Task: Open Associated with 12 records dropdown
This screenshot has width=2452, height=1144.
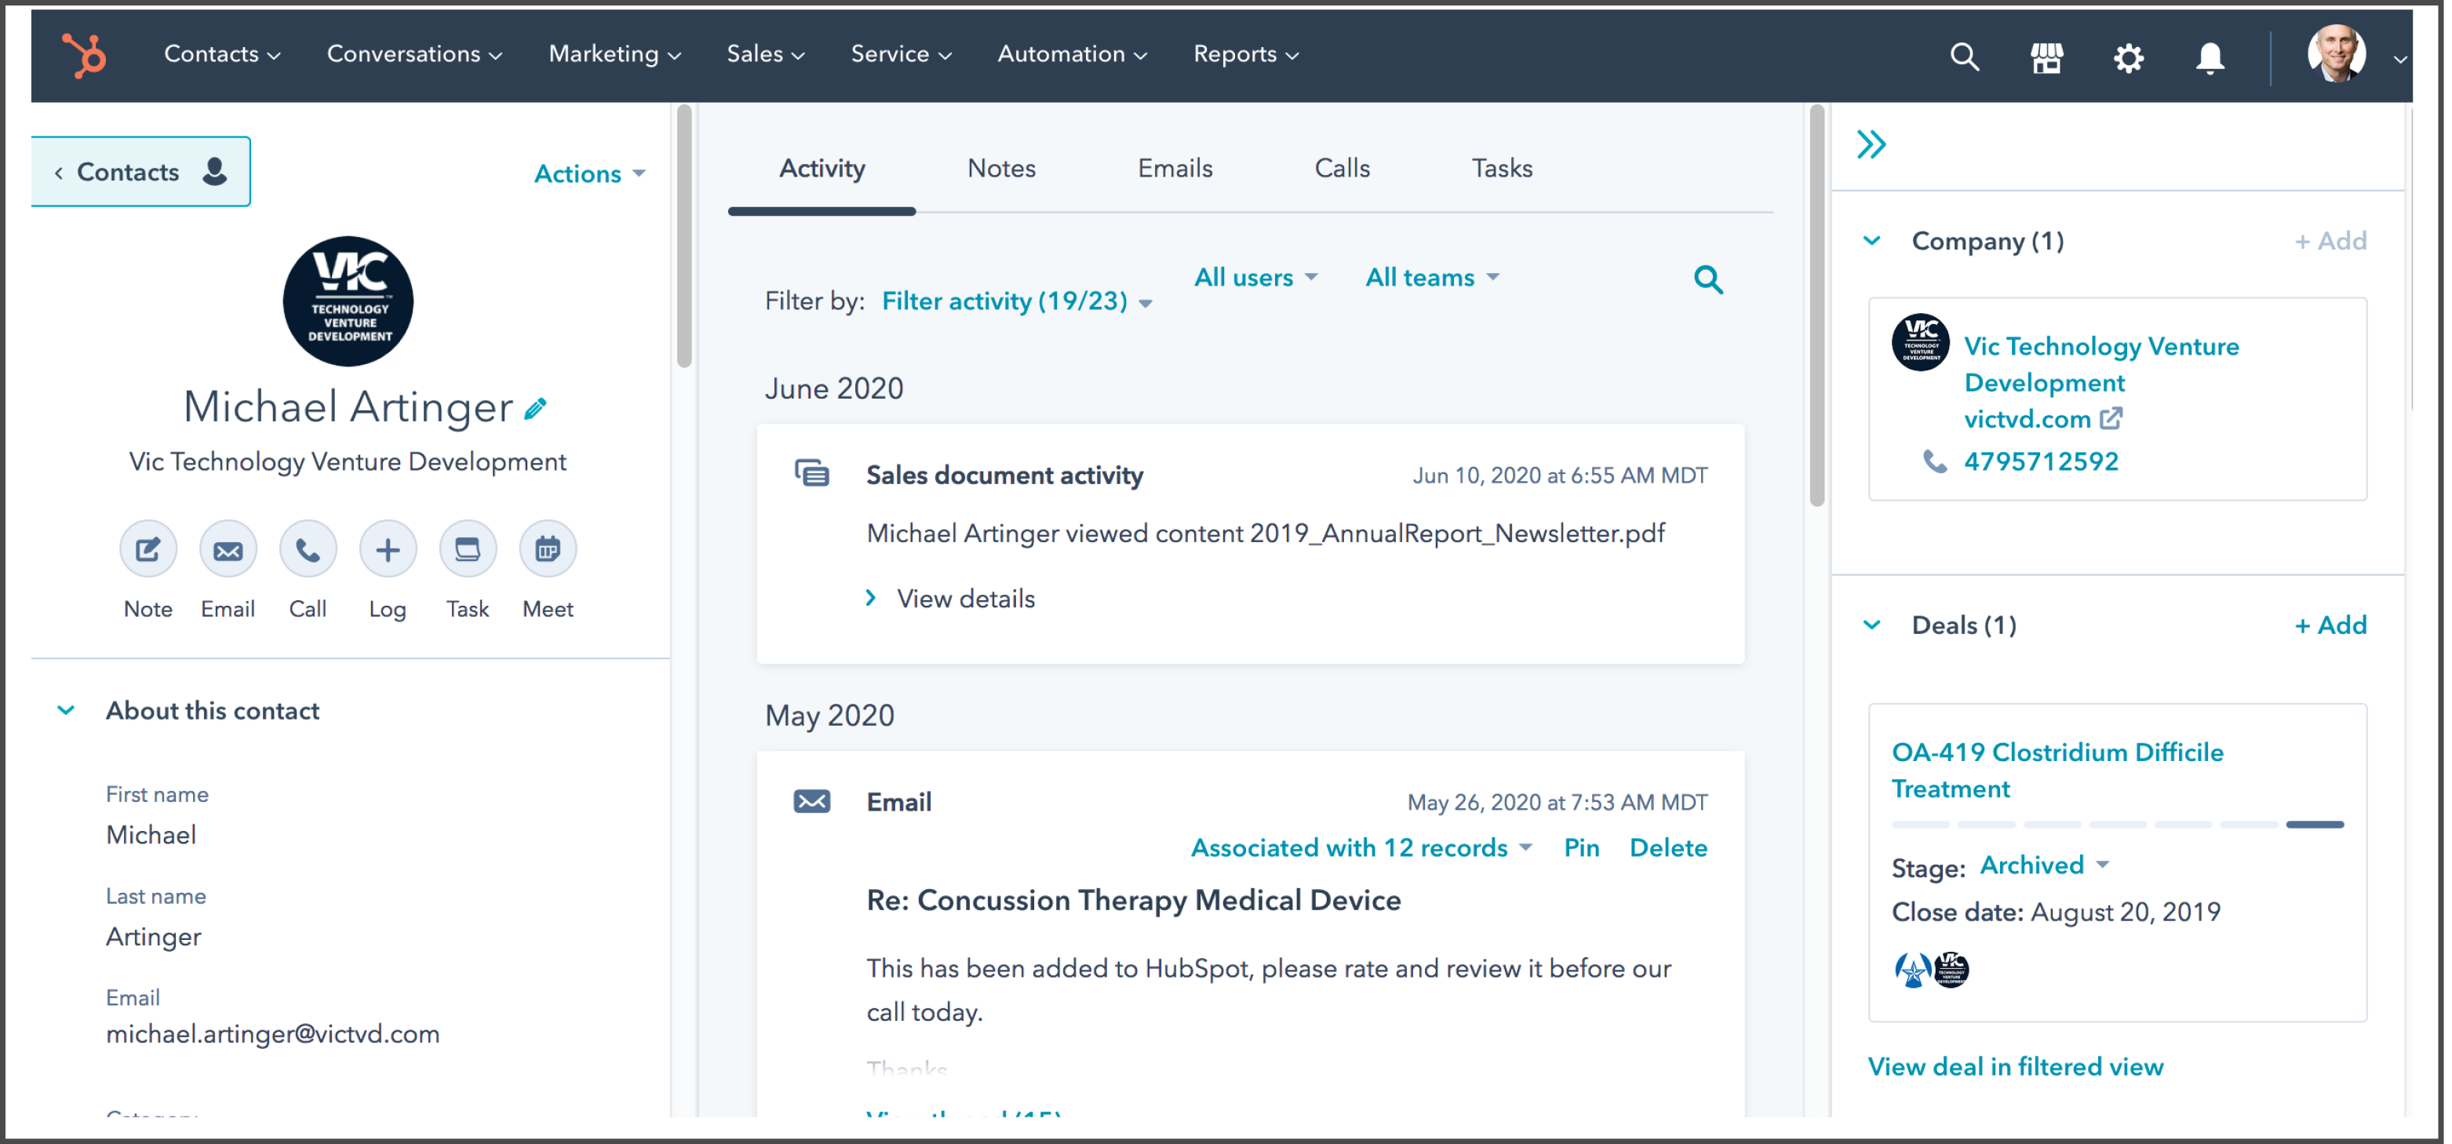Action: pos(1361,848)
